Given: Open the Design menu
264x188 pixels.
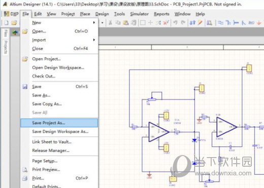Looking at the screenshot, I should click(x=102, y=14).
